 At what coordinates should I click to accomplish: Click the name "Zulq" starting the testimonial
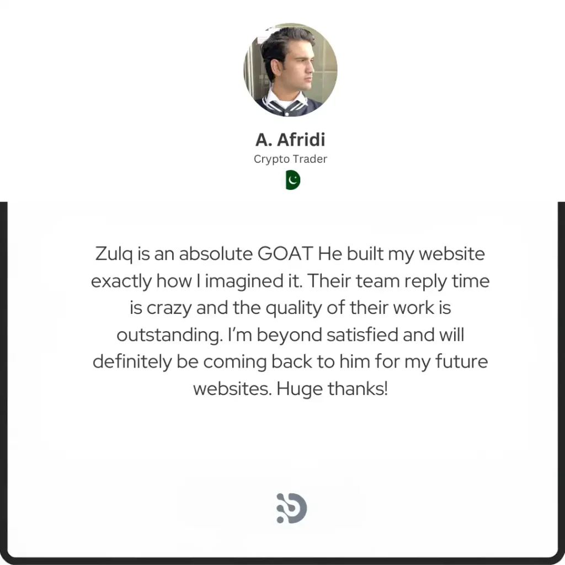(114, 254)
